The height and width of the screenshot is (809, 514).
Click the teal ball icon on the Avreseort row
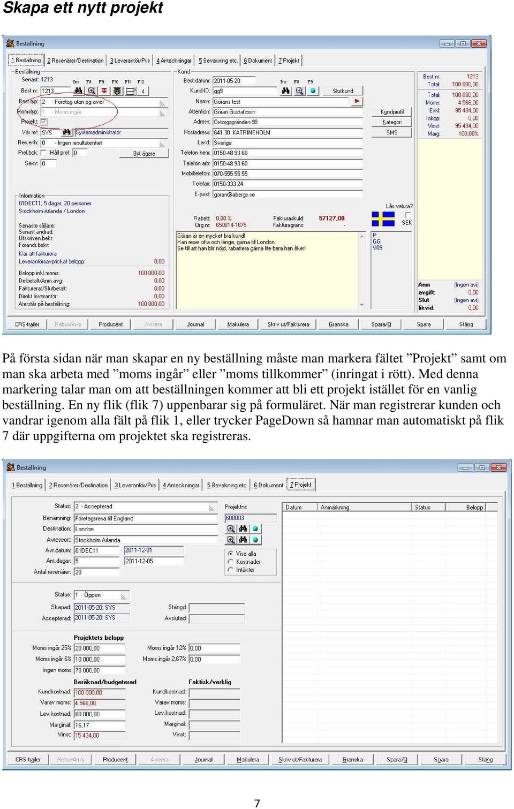pyautogui.click(x=255, y=540)
